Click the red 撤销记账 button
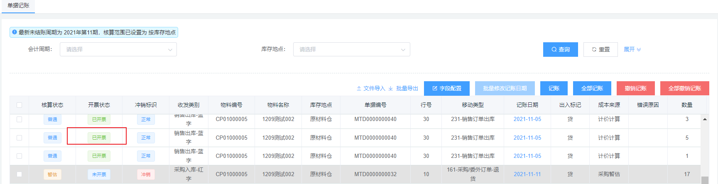The width and height of the screenshot is (718, 184). (635, 88)
